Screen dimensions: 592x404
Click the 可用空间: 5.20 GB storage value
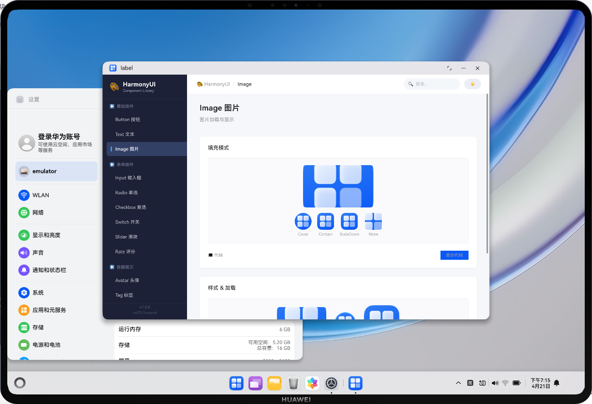tap(269, 342)
